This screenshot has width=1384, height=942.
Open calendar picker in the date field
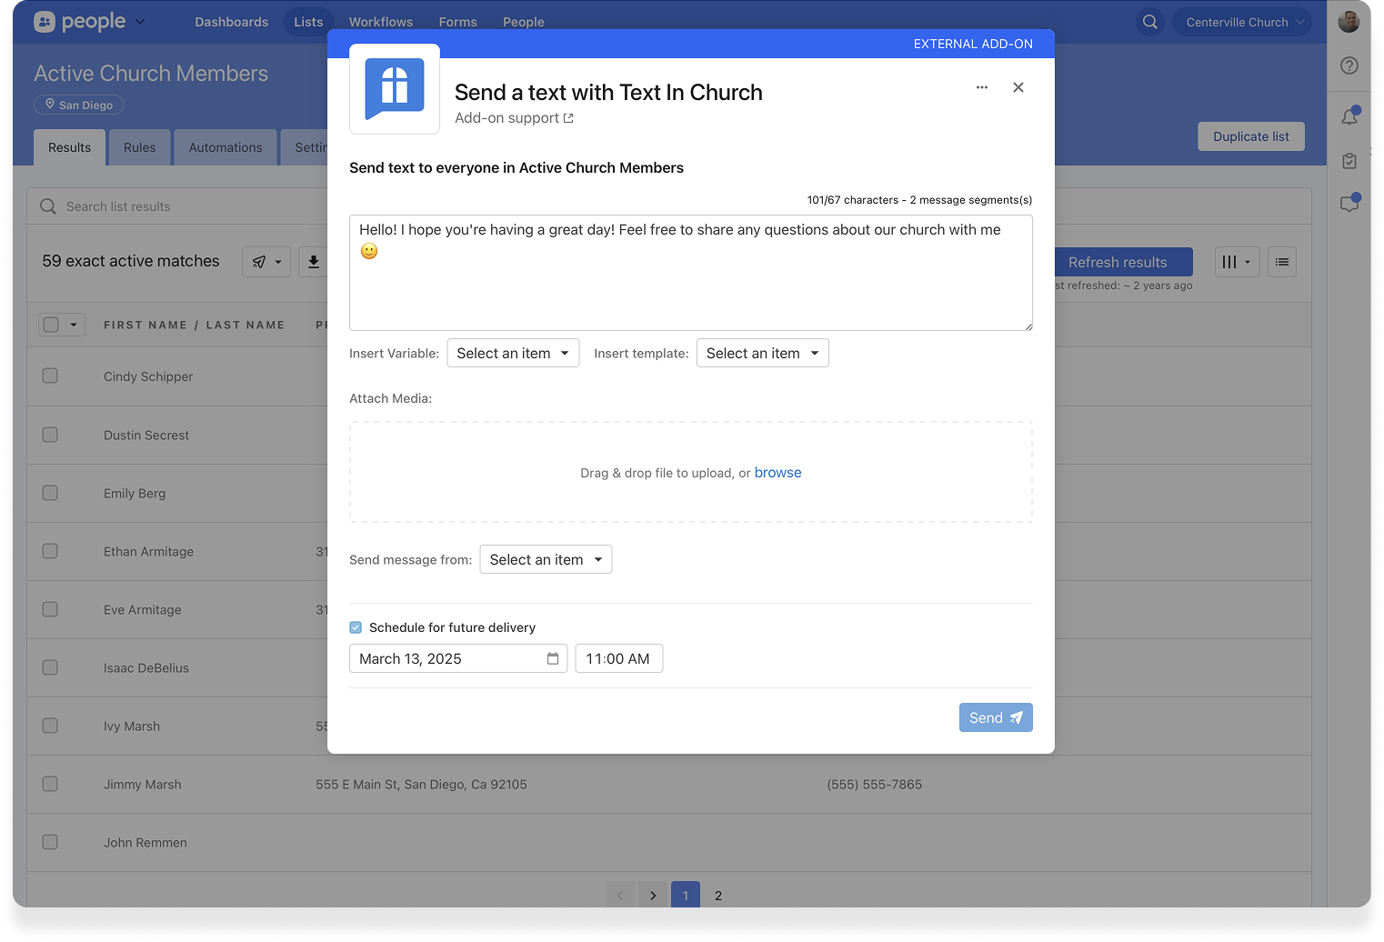click(x=553, y=658)
